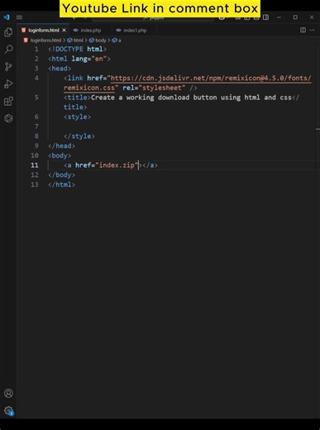Open the hexagon extension icon below Extensions
Image resolution: width=320 pixels, height=430 pixels.
click(8, 118)
